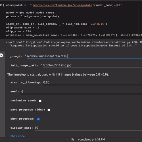142x142 pixels.
Task: Focus the display_rate input field
Action: [x=88, y=128]
